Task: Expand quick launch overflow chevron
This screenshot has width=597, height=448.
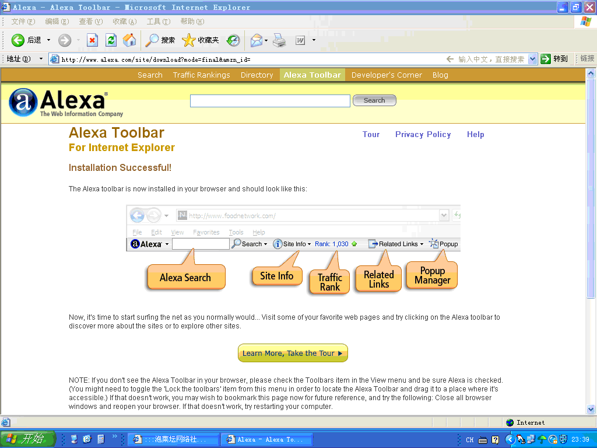Action: 115,436
